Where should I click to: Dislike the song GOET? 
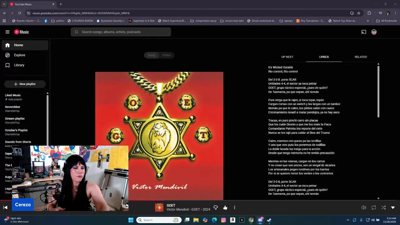click(216, 207)
